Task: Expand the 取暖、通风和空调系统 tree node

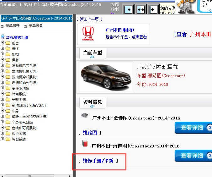Action: click(2, 116)
